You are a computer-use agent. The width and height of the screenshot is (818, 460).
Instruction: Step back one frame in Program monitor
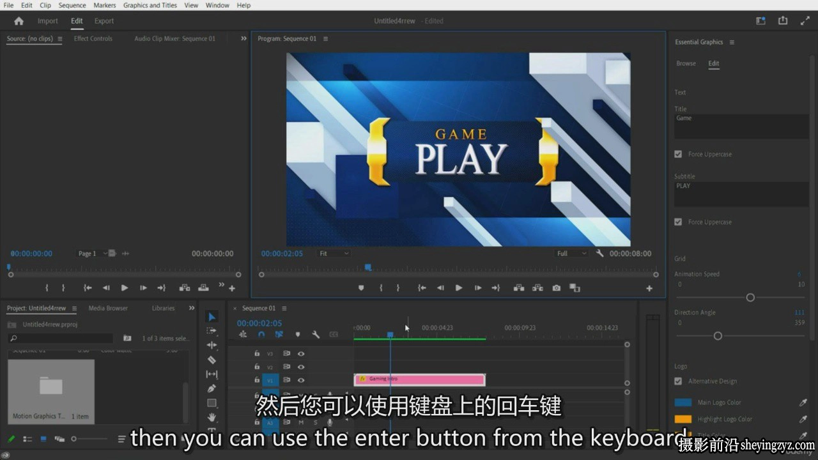click(x=440, y=288)
